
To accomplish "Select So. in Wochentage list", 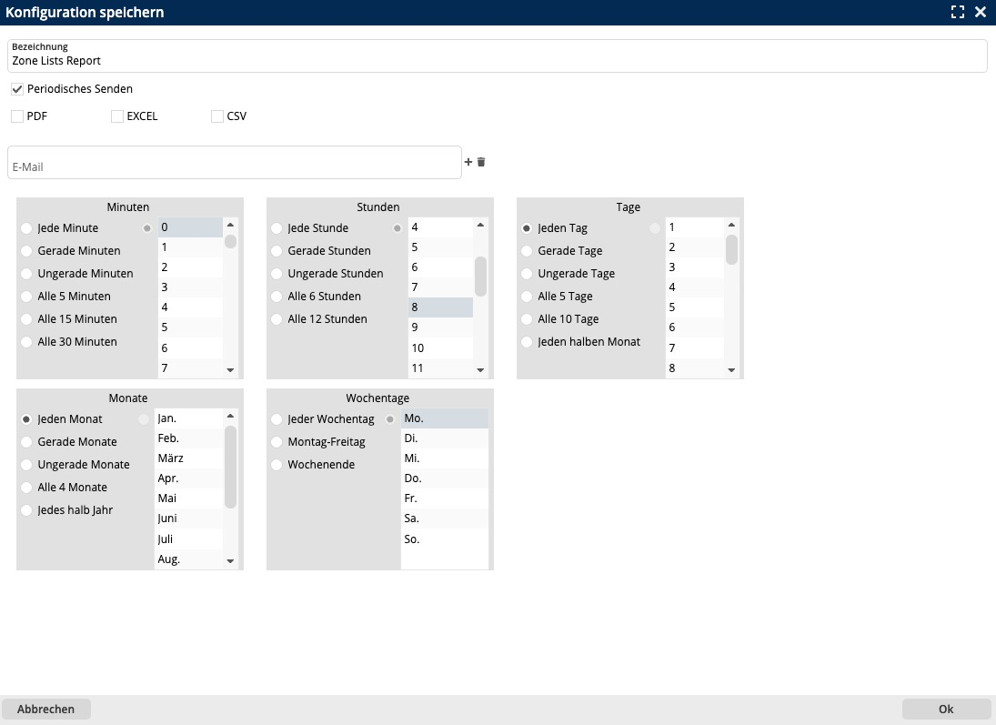I will (x=444, y=539).
